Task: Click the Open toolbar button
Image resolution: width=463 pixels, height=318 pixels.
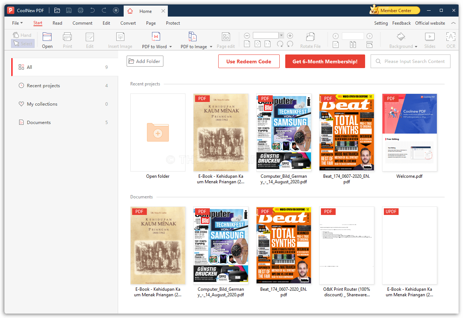Action: tap(47, 40)
